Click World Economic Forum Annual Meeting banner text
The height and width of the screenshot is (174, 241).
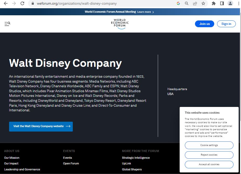tap(110, 12)
